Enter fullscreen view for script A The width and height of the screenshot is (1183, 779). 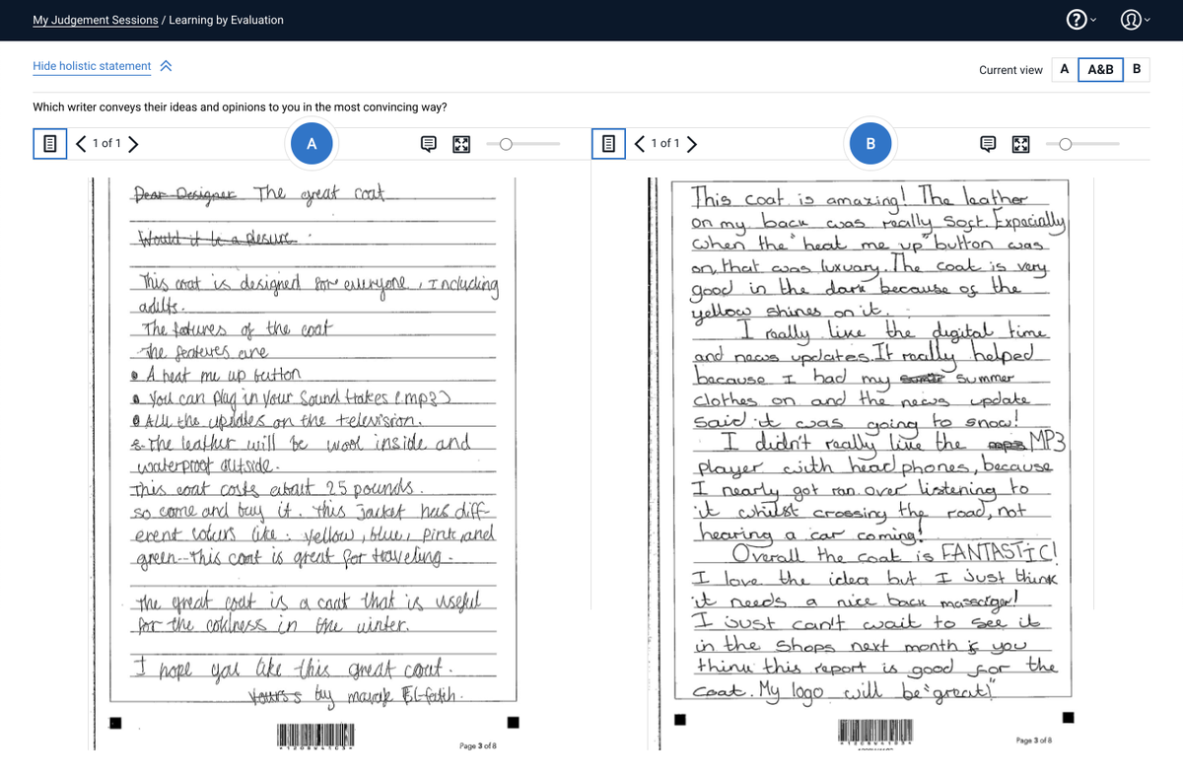pos(460,143)
